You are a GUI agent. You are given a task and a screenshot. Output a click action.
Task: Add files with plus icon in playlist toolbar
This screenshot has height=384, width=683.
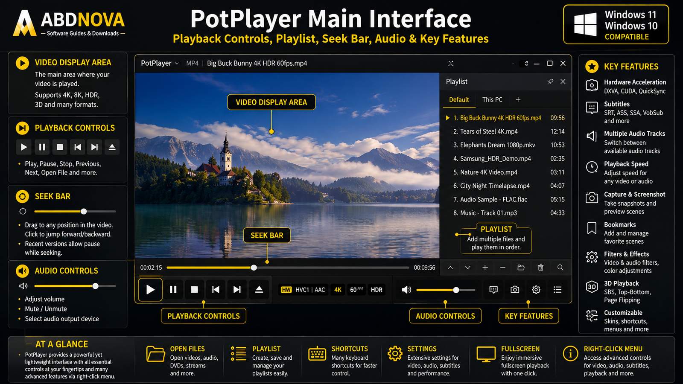(x=485, y=268)
